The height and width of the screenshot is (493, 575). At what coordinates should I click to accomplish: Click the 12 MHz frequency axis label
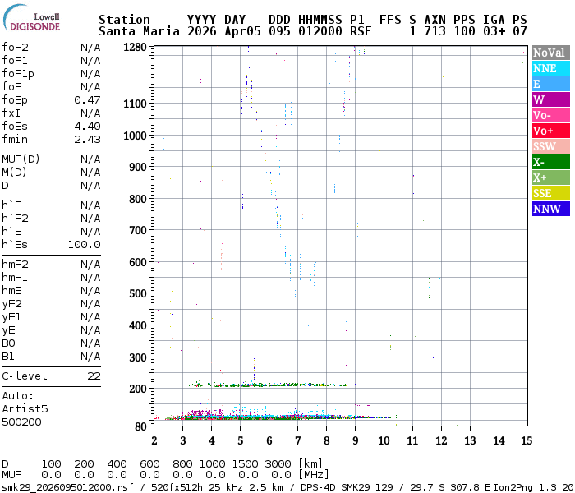click(x=442, y=440)
